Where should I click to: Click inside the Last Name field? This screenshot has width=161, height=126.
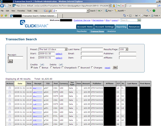92,49
